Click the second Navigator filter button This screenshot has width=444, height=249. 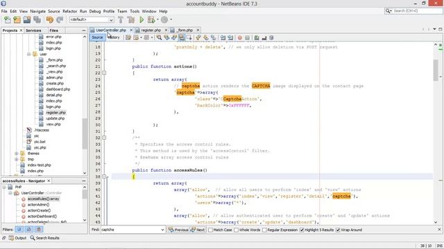tap(29, 229)
